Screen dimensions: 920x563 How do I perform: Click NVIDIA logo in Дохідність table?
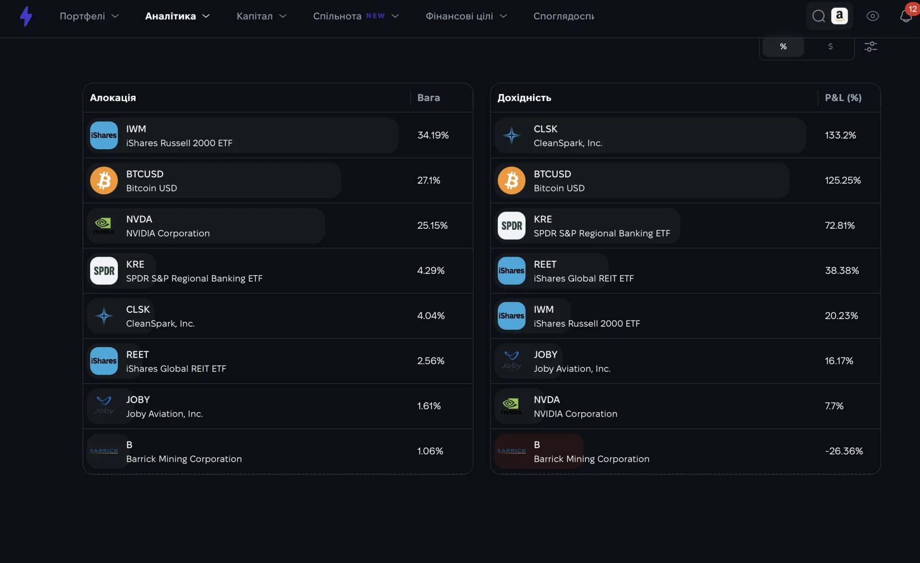pyautogui.click(x=512, y=406)
